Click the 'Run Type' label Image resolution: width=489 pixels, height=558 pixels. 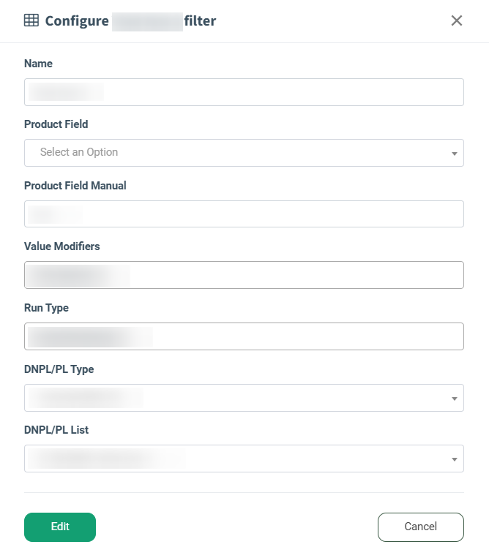point(46,308)
